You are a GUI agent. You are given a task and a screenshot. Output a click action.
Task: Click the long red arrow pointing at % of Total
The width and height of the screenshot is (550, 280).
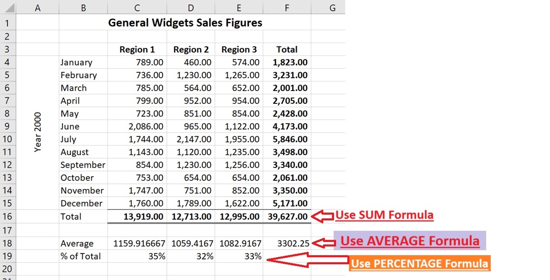307,260
